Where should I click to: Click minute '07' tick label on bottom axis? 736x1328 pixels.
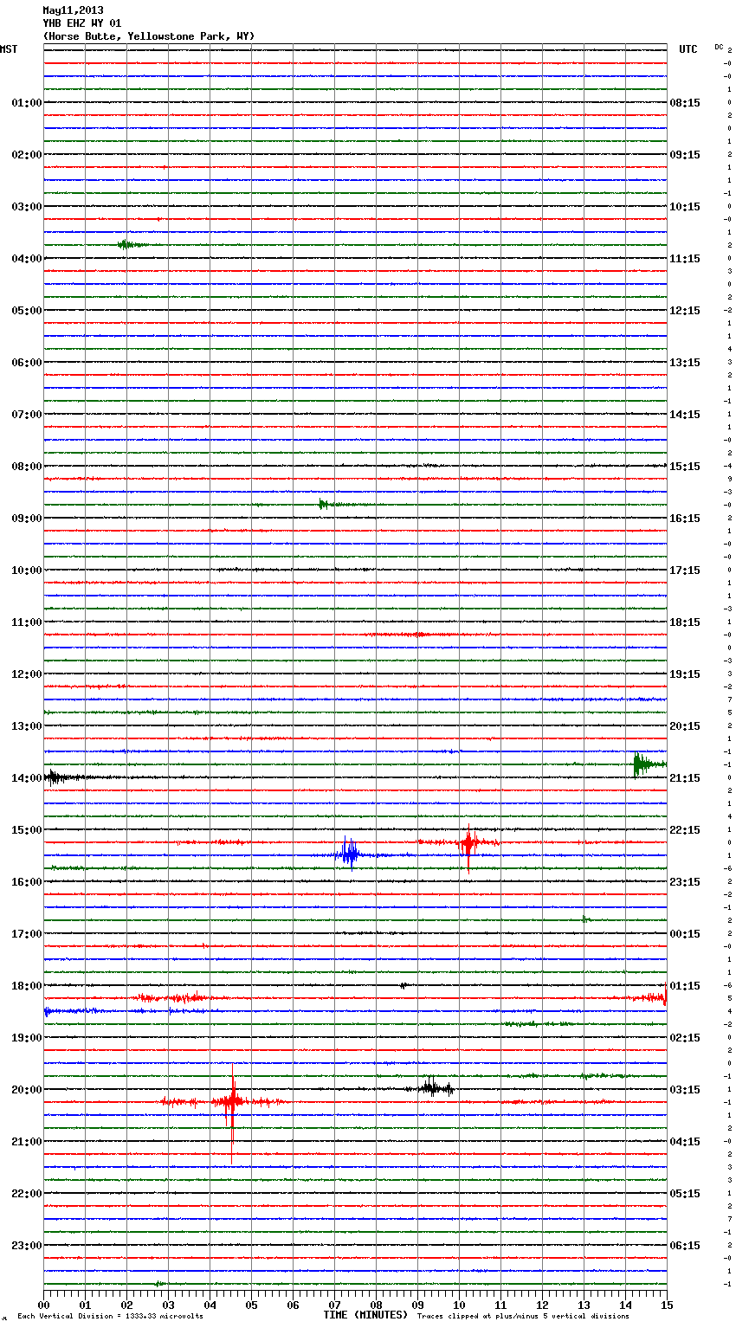tap(334, 1305)
